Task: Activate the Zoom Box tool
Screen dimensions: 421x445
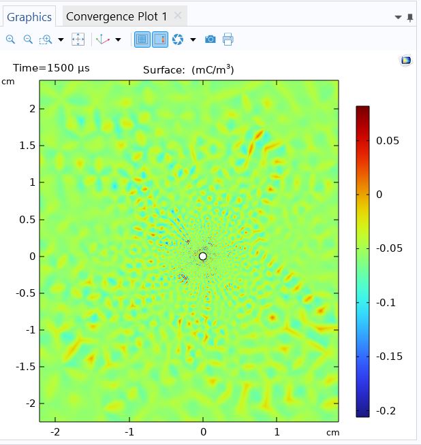Action: (x=46, y=39)
